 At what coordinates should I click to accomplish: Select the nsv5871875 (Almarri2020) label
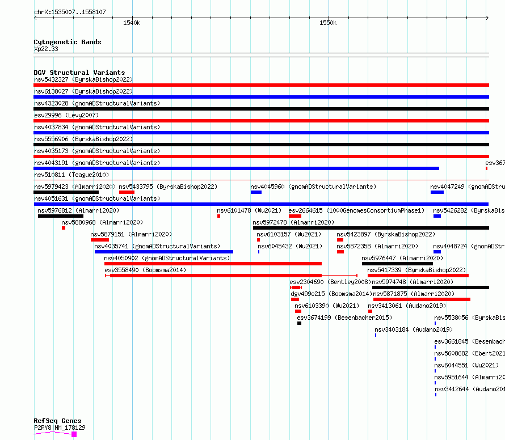[414, 294]
